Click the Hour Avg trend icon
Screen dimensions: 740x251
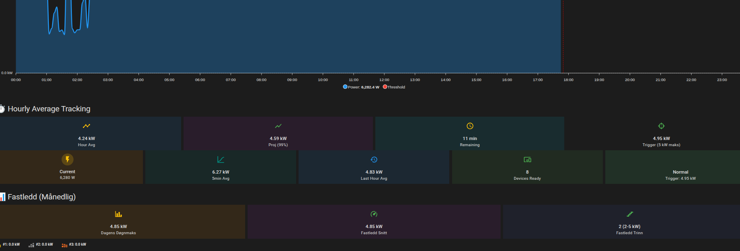pyautogui.click(x=86, y=126)
